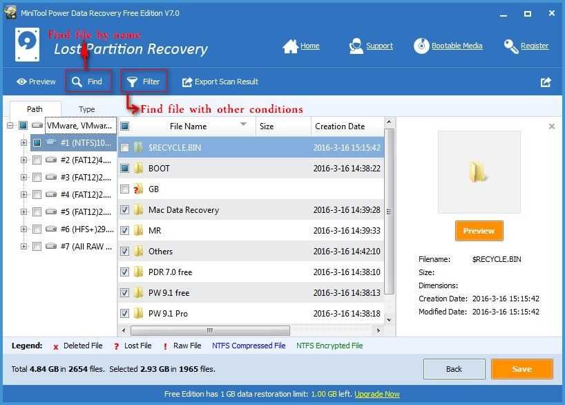Click the VMware disk drive icon
Image resolution: width=565 pixels, height=405 pixels.
pos(37,126)
